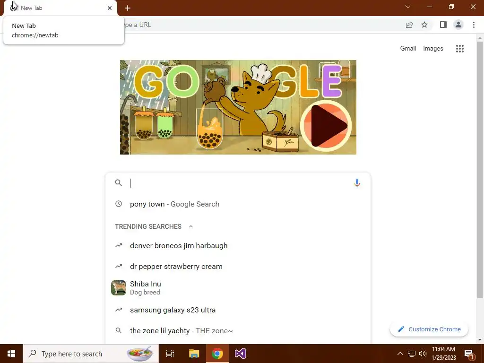Select 'samsung galaxy s23 ultra' suggestion

coord(238,310)
